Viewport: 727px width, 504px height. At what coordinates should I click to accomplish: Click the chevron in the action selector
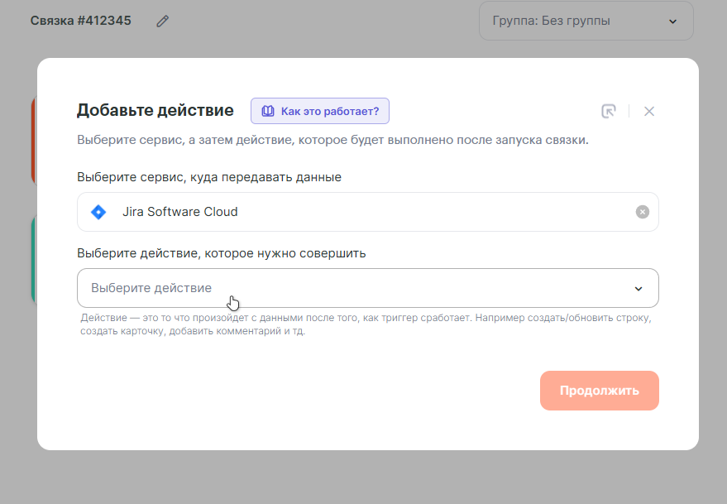[639, 289]
